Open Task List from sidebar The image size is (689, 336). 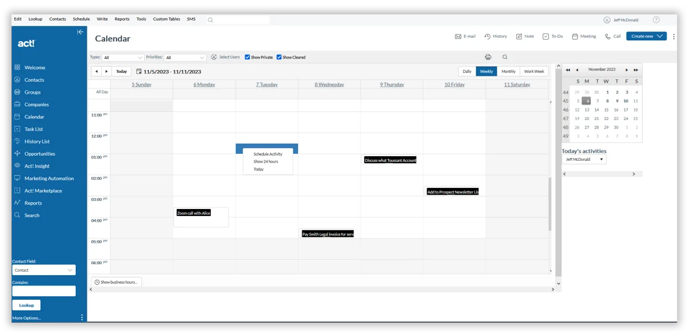(x=33, y=129)
